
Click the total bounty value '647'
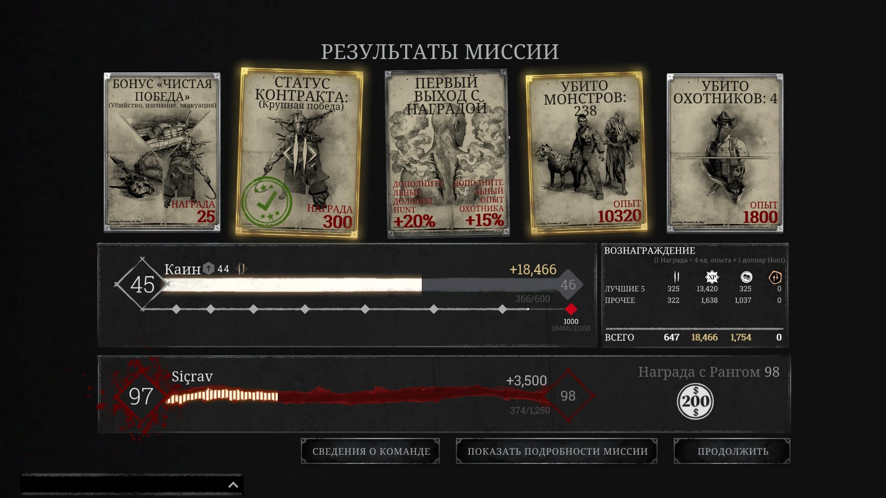(x=671, y=338)
